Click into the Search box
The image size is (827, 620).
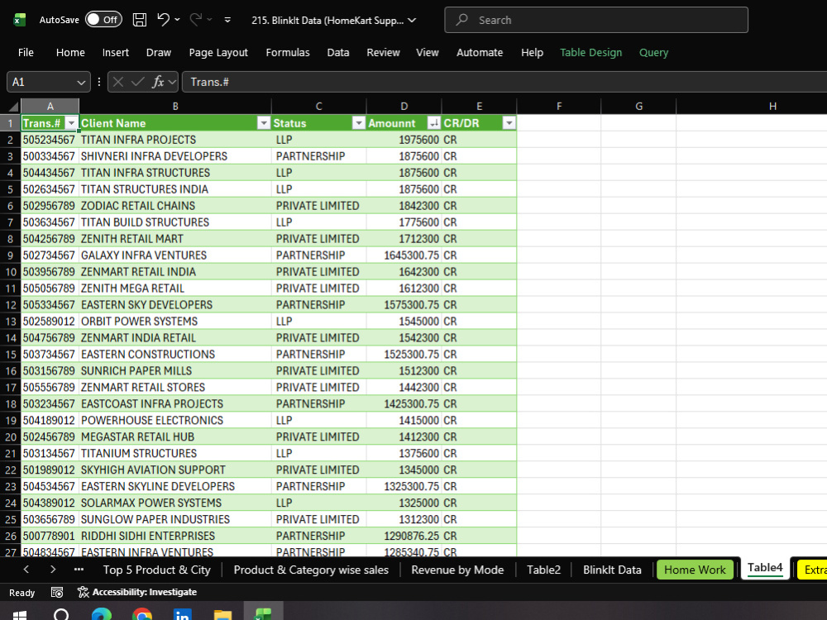point(596,20)
